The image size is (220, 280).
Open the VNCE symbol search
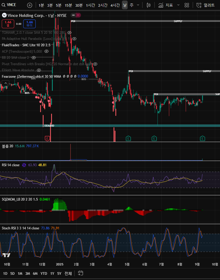[9, 5]
